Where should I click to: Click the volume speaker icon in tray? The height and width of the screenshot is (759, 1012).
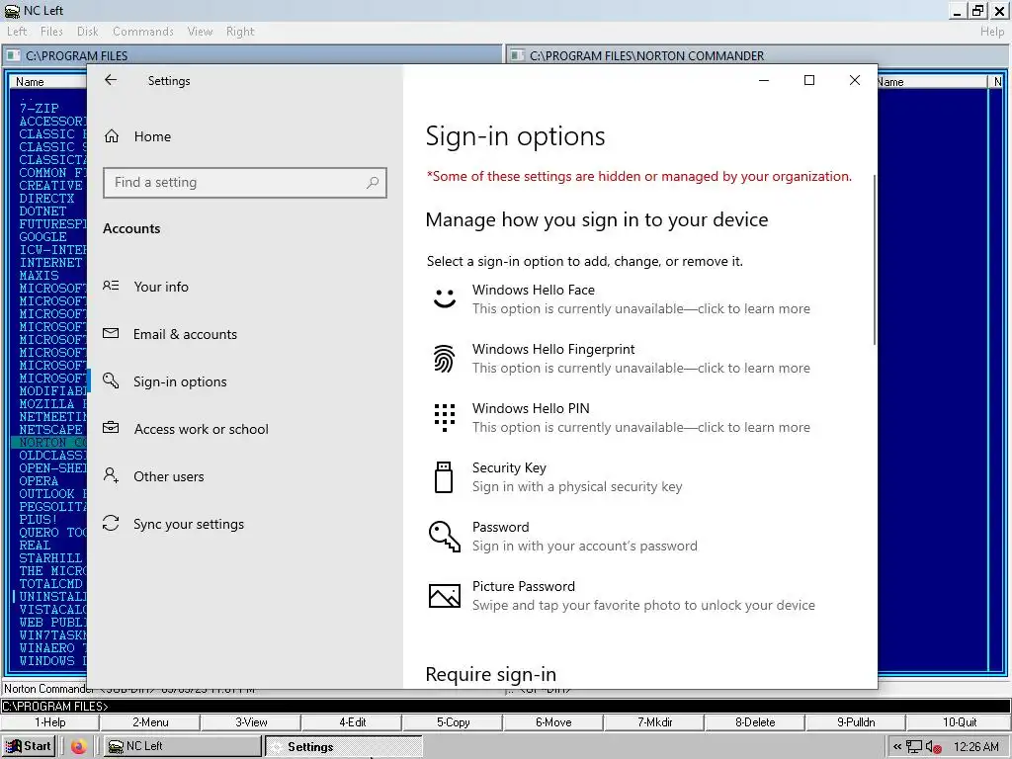pyautogui.click(x=933, y=747)
